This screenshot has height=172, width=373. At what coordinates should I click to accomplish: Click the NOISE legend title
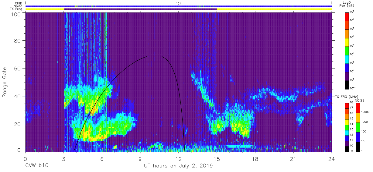tap(359, 100)
